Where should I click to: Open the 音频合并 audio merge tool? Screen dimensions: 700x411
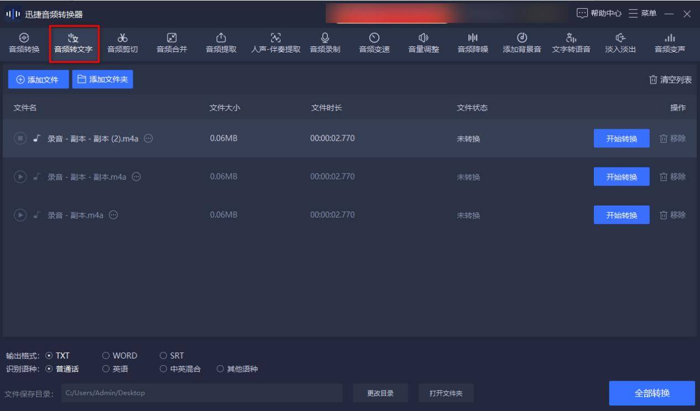coord(171,44)
